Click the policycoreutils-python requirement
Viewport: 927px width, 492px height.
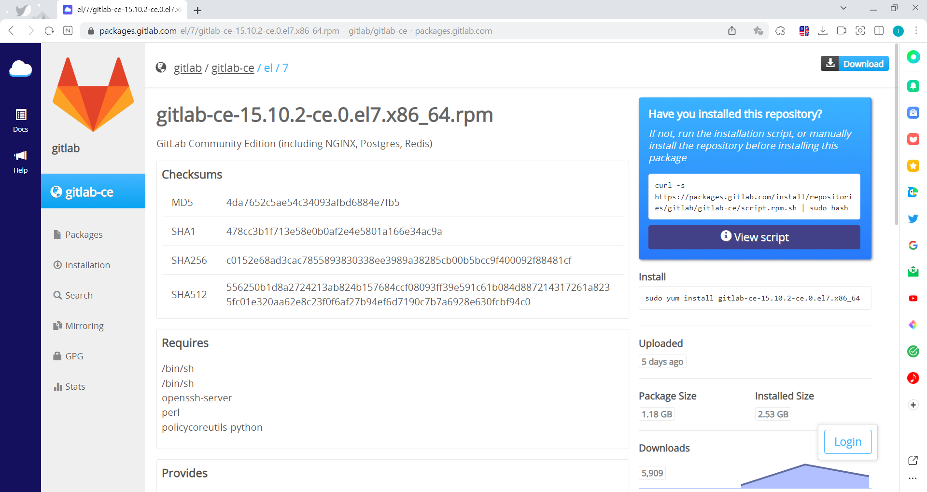click(x=212, y=427)
